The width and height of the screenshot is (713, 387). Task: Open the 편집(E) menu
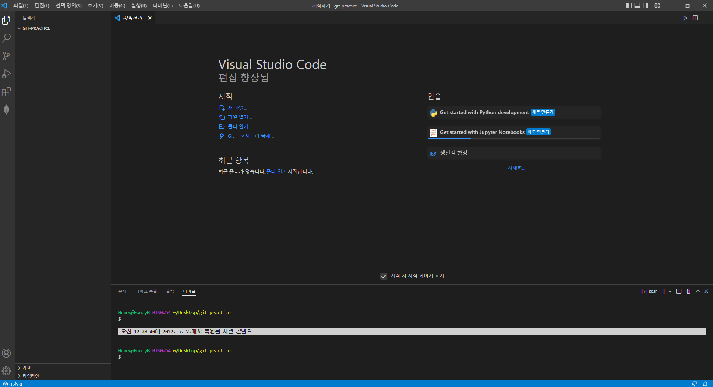[x=42, y=6]
